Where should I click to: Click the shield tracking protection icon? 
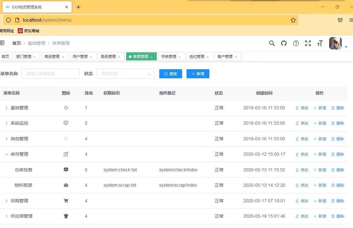8,20
